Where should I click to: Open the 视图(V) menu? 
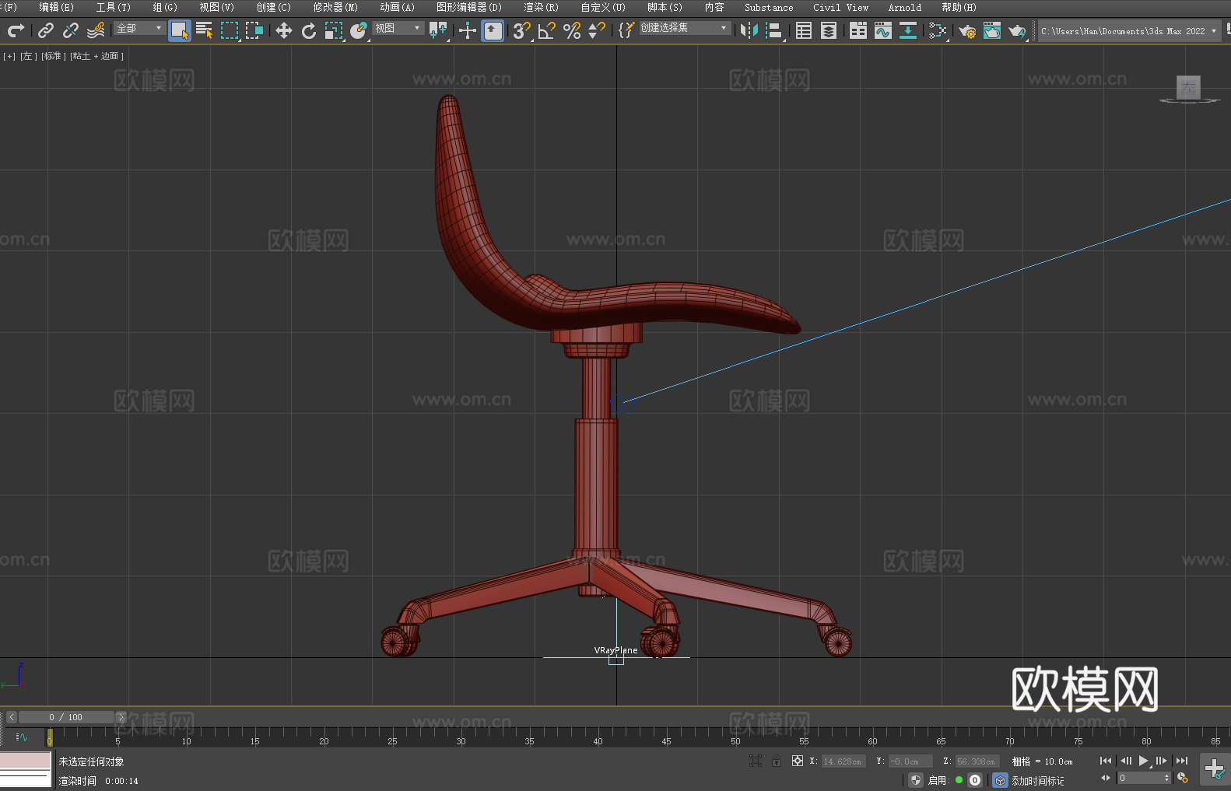(x=216, y=7)
